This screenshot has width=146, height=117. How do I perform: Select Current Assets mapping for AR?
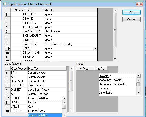(x=47, y=77)
